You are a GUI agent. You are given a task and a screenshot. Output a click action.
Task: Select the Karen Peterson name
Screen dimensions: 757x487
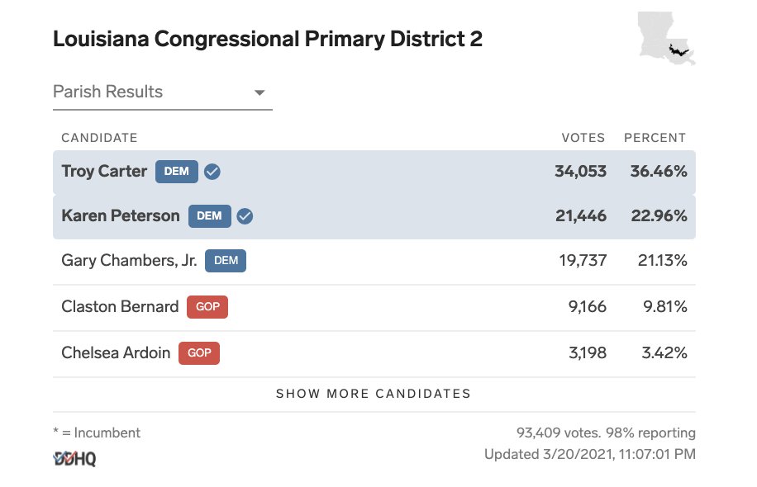(x=121, y=215)
